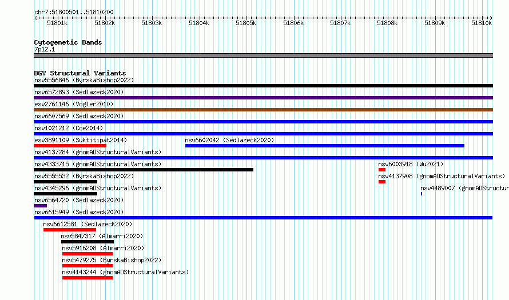Screen dimensions: 509x300
Task: Select the brown esv2761146 variant bar
Action: 263,110
